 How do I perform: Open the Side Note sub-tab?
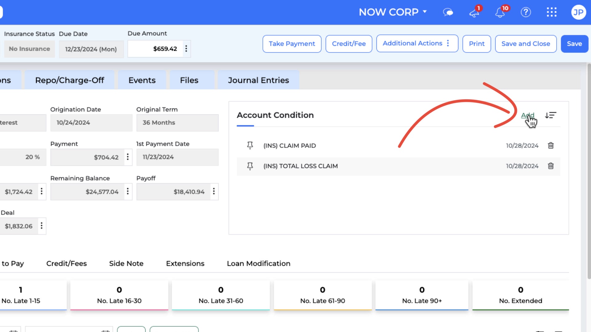(x=126, y=263)
